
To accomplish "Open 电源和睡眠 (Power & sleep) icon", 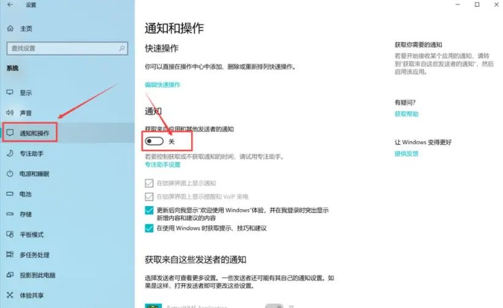I will click(x=10, y=174).
